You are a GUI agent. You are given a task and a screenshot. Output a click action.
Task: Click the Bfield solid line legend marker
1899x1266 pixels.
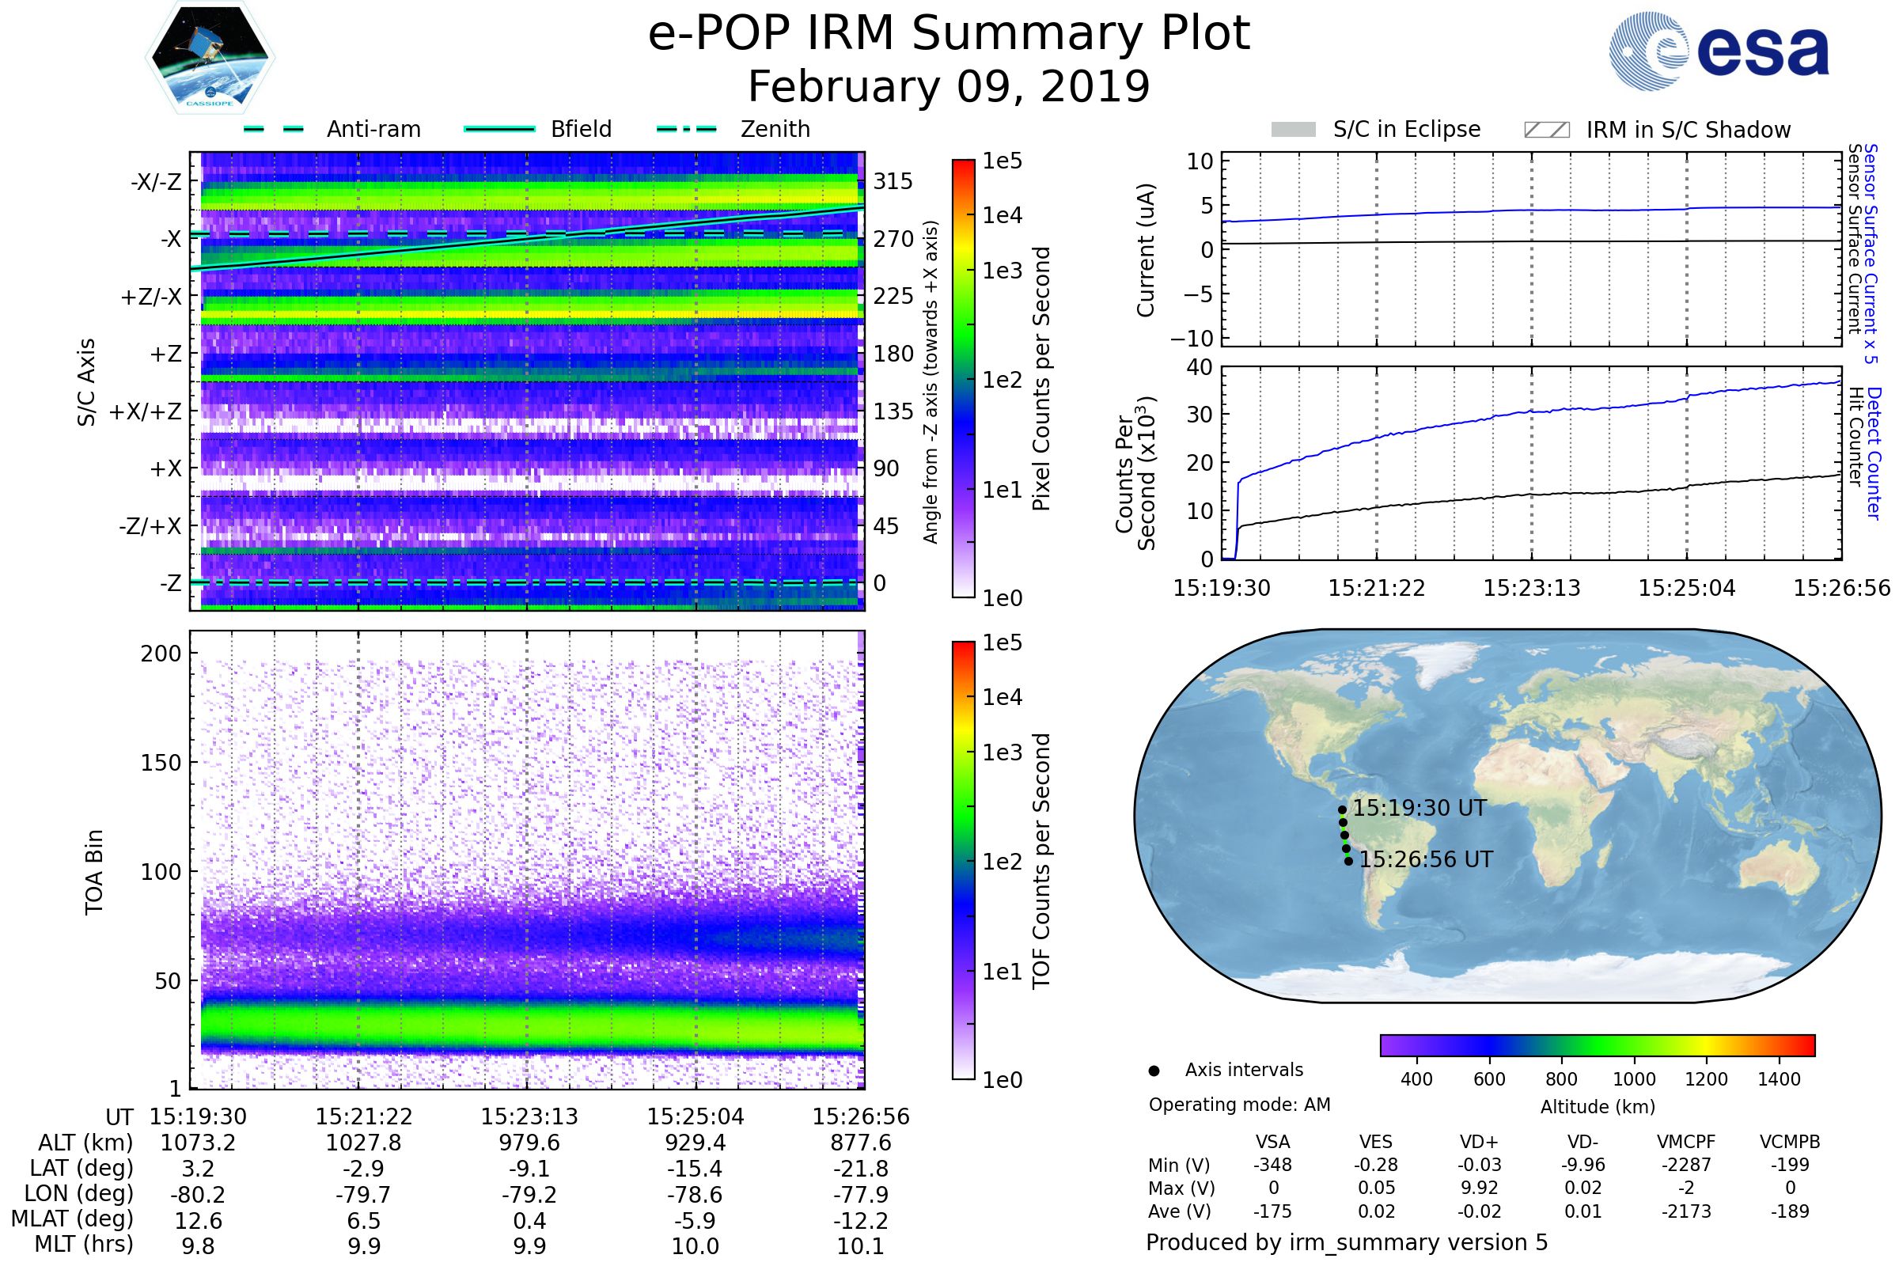pos(499,129)
